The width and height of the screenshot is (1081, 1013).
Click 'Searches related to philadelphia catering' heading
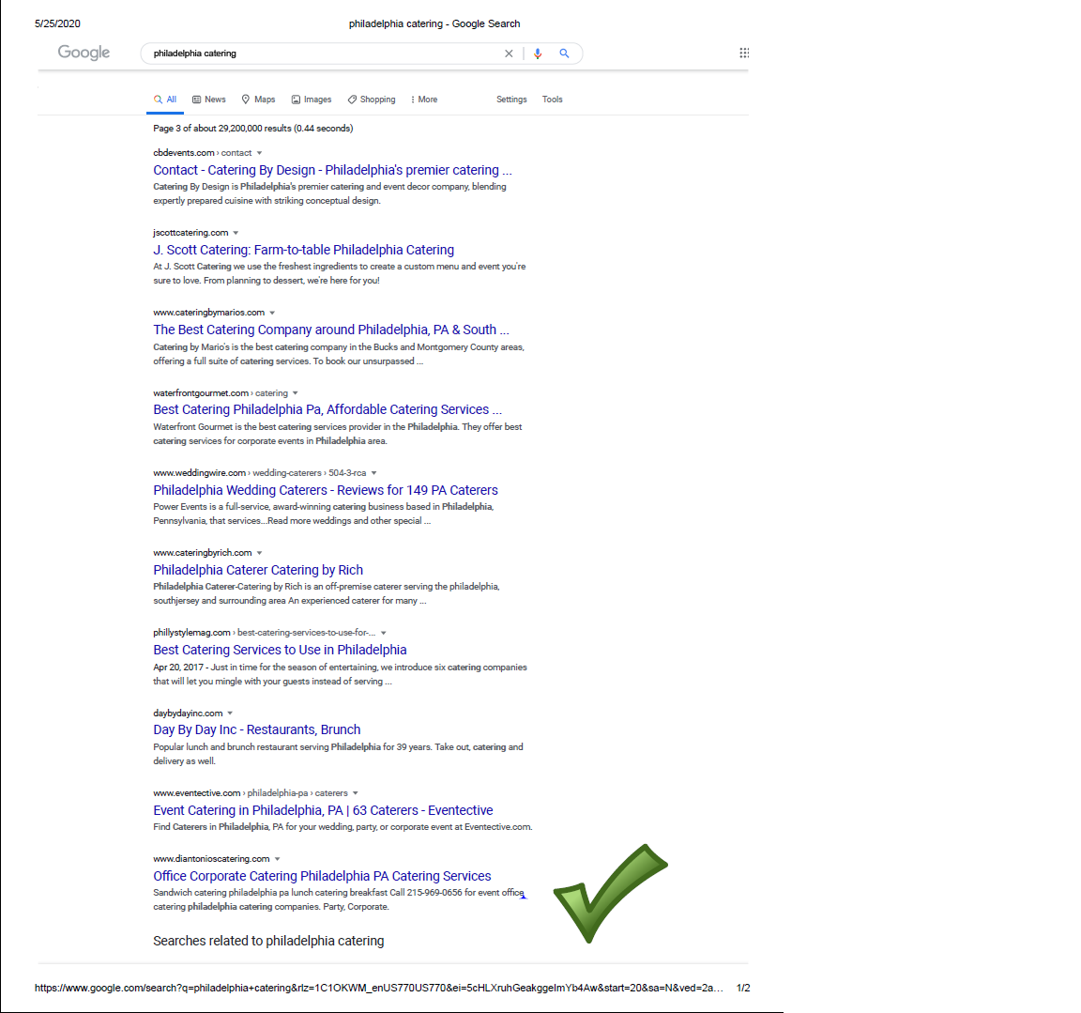click(x=268, y=942)
